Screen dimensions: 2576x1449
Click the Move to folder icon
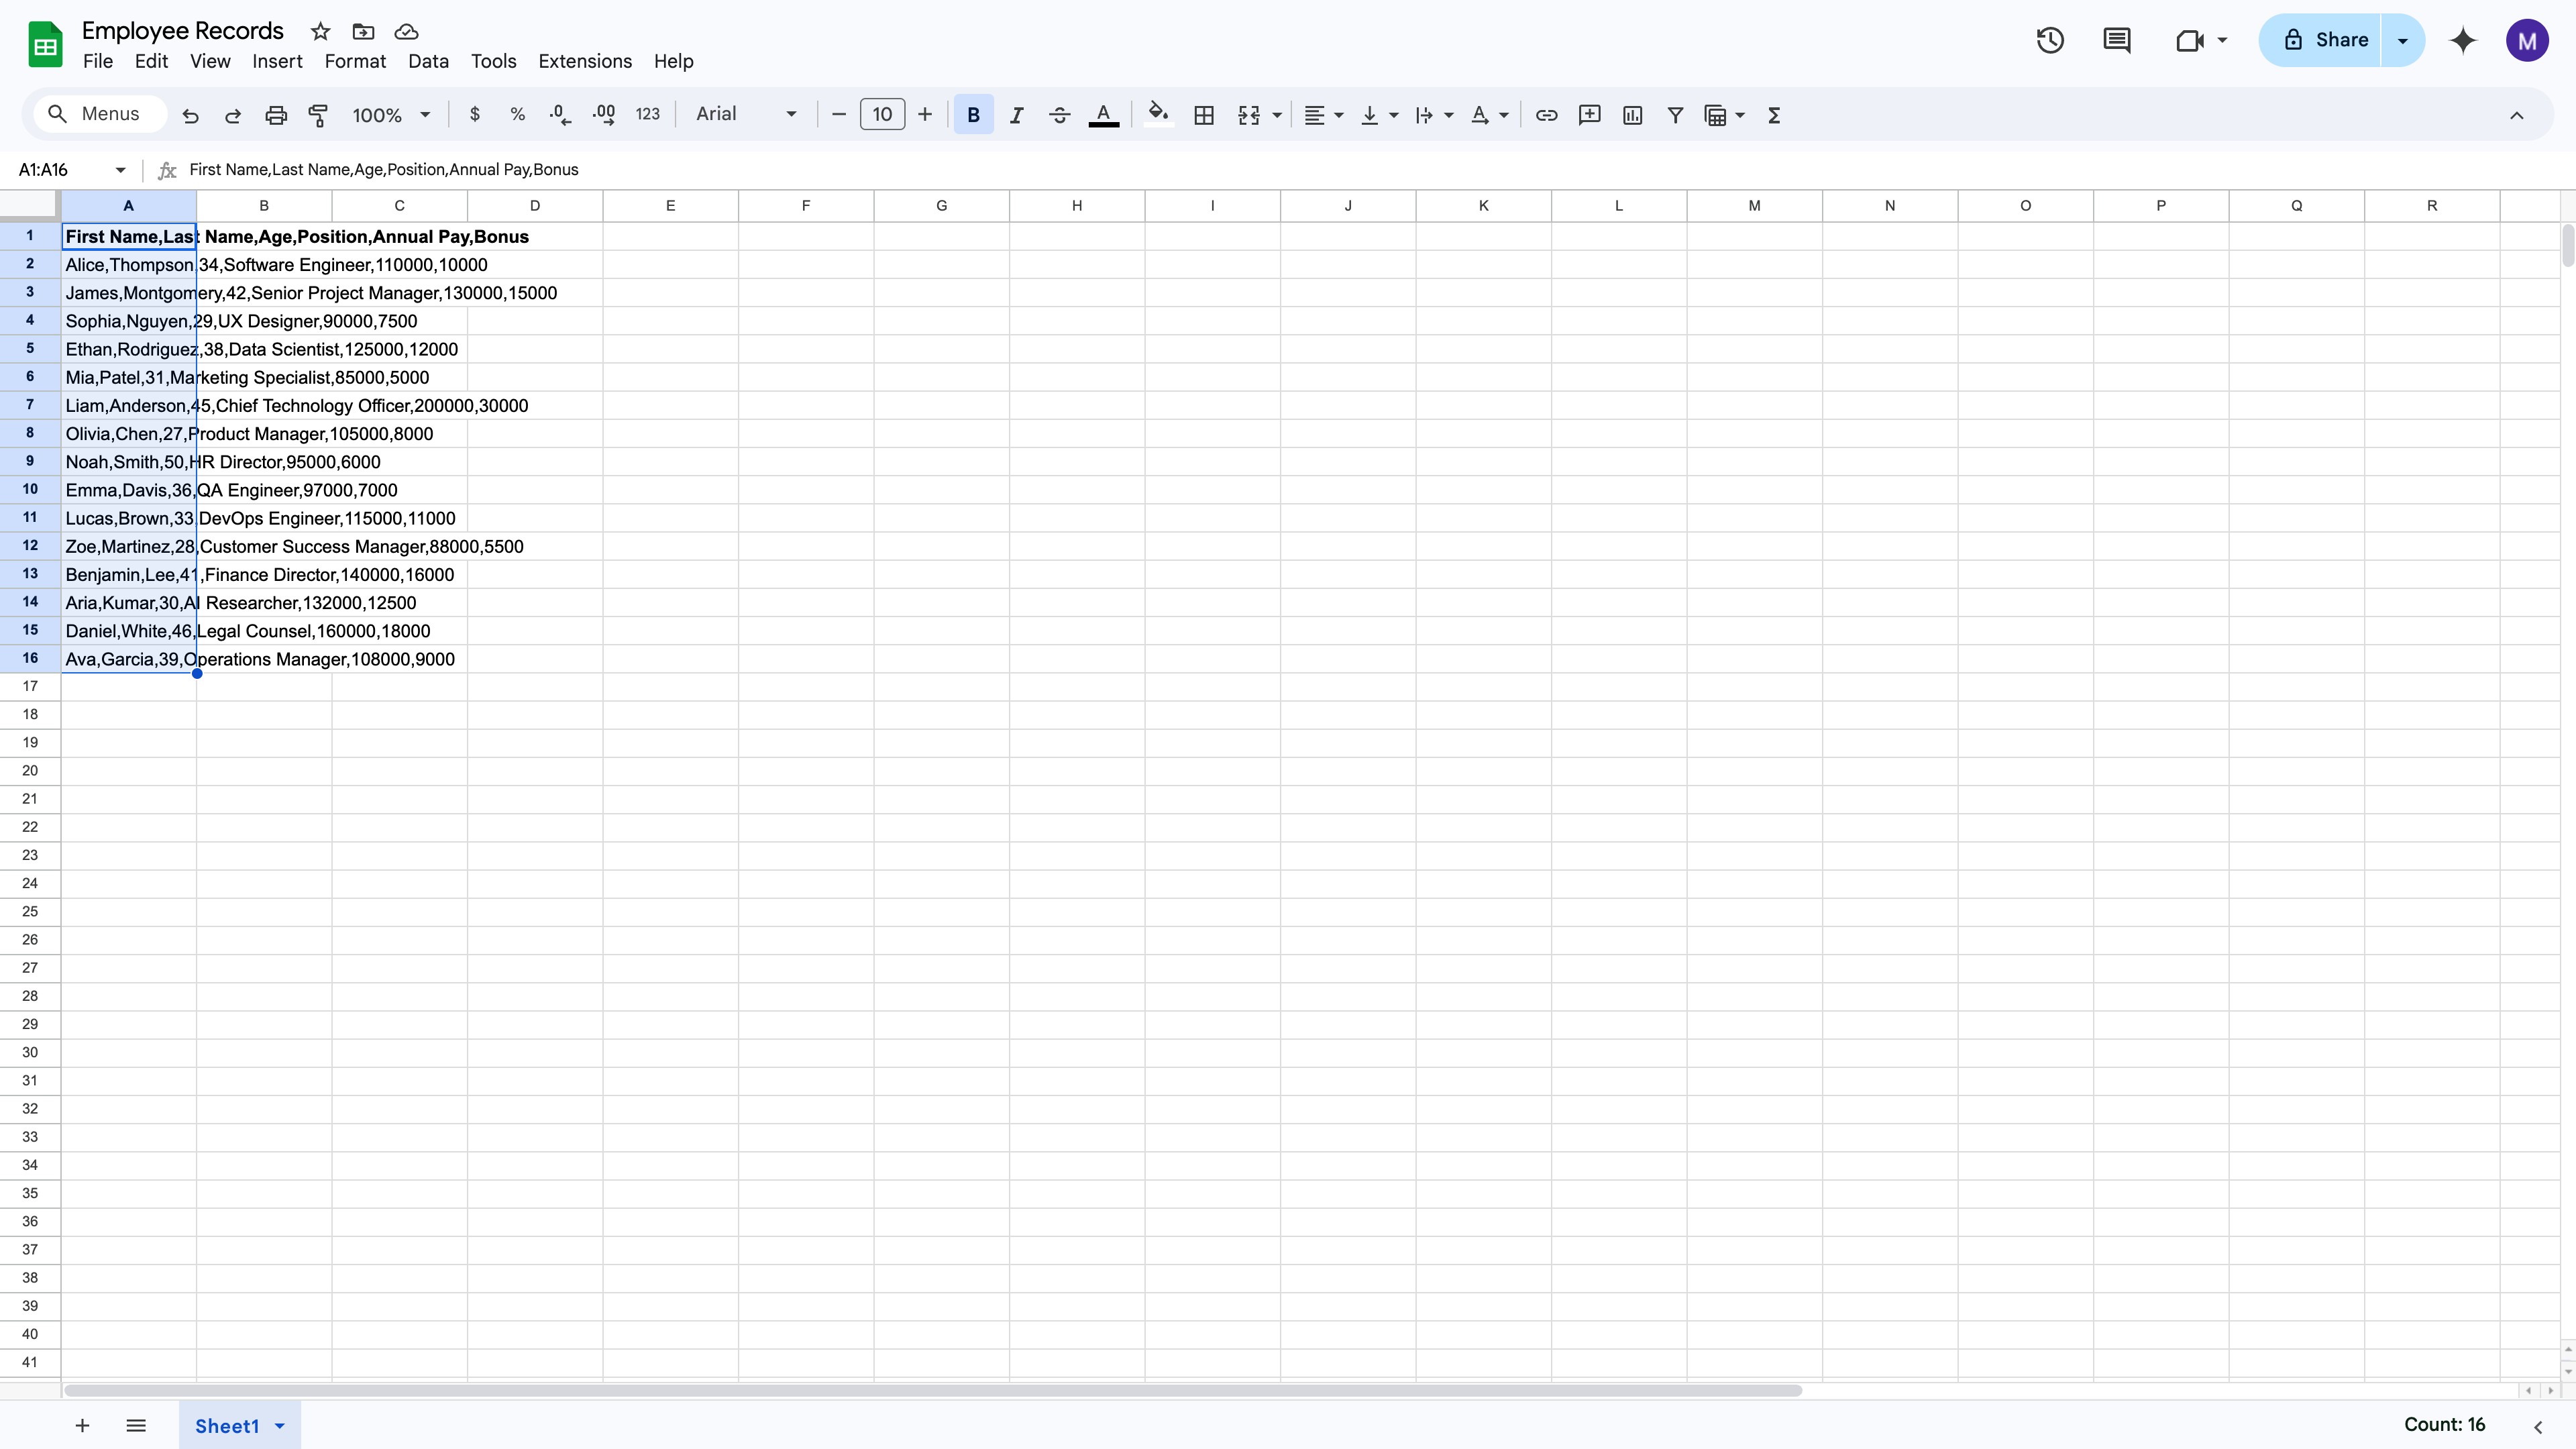pos(363,31)
